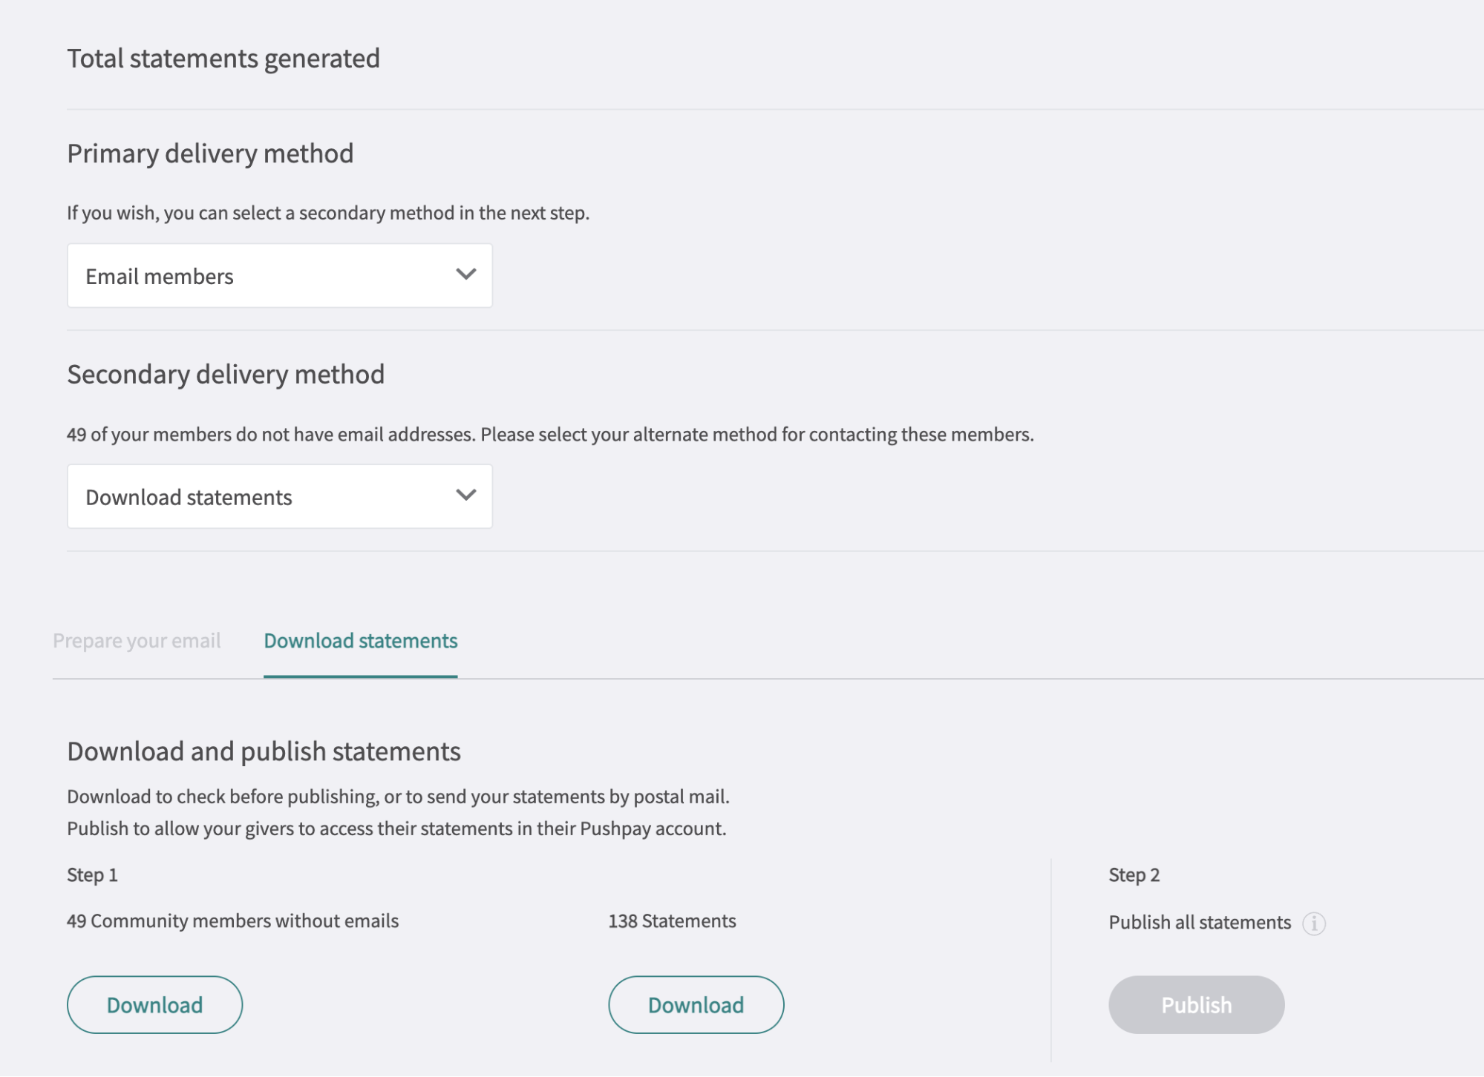Click the Secondary delivery method heading
The height and width of the screenshot is (1077, 1484).
(226, 374)
